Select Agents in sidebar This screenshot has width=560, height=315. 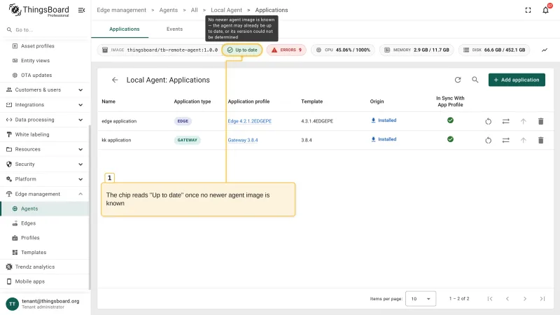44,209
